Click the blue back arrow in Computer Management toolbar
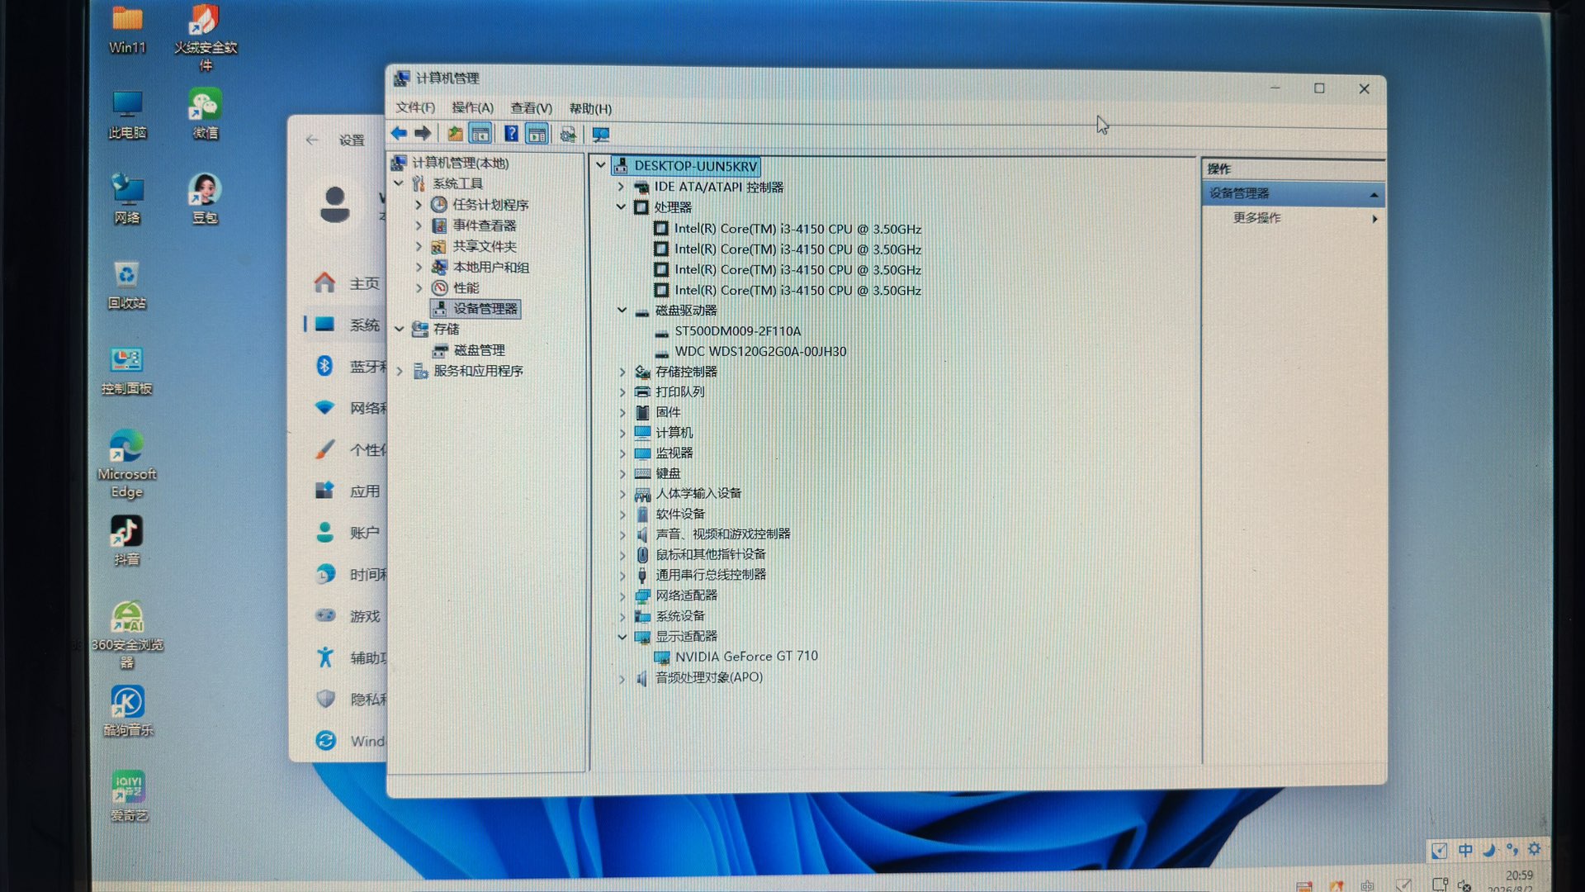This screenshot has width=1585, height=892. [x=399, y=133]
